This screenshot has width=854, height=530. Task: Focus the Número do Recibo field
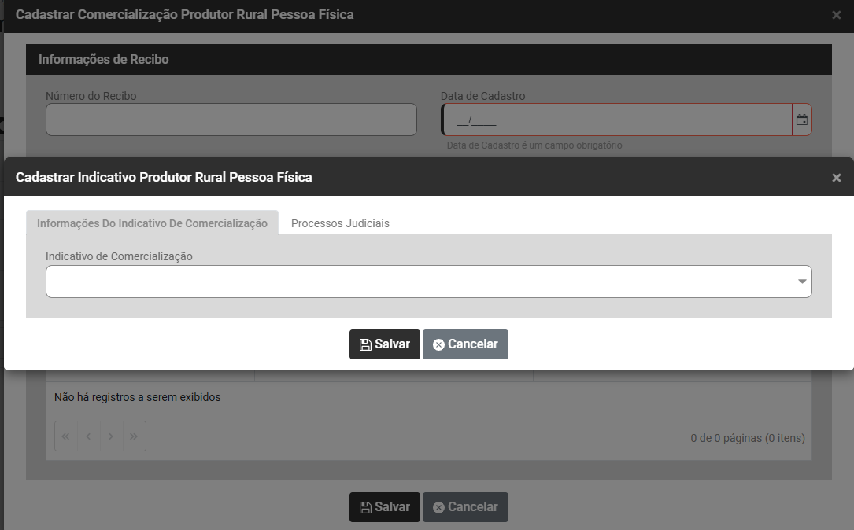[x=231, y=120]
